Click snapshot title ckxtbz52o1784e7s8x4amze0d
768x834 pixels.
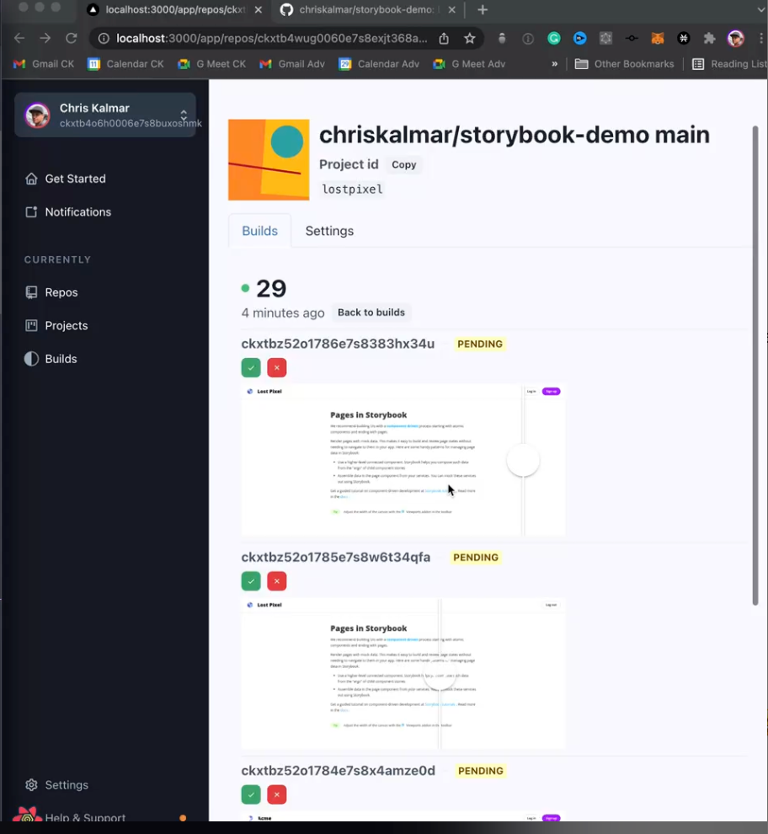tap(339, 771)
